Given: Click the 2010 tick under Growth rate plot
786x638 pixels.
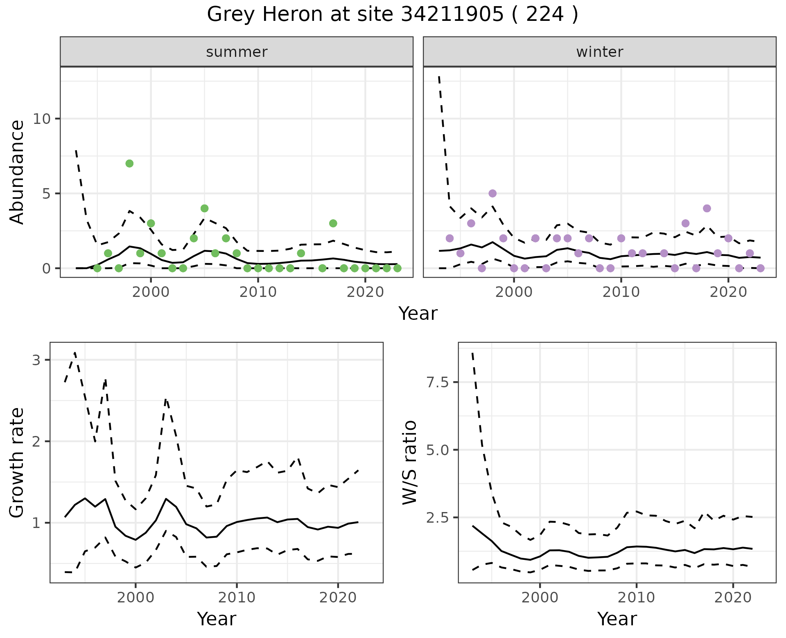Looking at the screenshot, I should click(237, 598).
